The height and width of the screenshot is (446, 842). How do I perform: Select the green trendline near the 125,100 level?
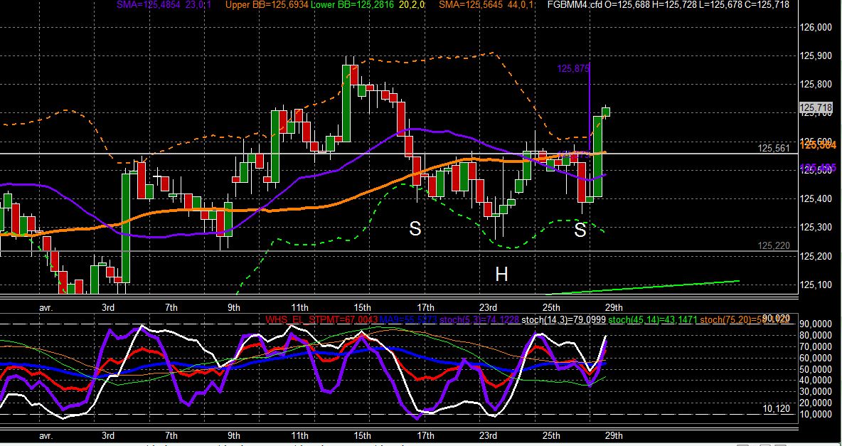642,287
